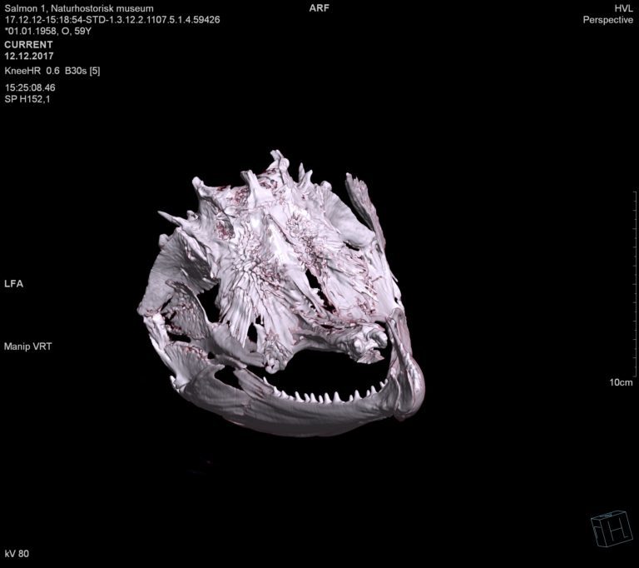The width and height of the screenshot is (639, 568).
Task: Click the 'Manip VRT' label
Action: [28, 346]
